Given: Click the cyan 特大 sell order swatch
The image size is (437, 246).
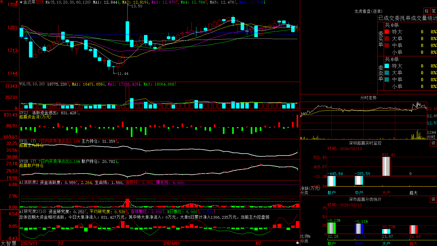Looking at the screenshot, I should click(387, 66).
